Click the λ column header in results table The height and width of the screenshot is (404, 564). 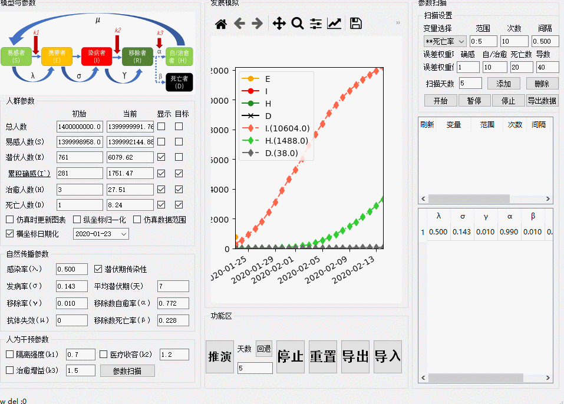click(438, 216)
